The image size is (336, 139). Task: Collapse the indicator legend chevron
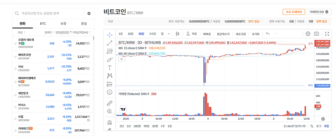[121, 59]
